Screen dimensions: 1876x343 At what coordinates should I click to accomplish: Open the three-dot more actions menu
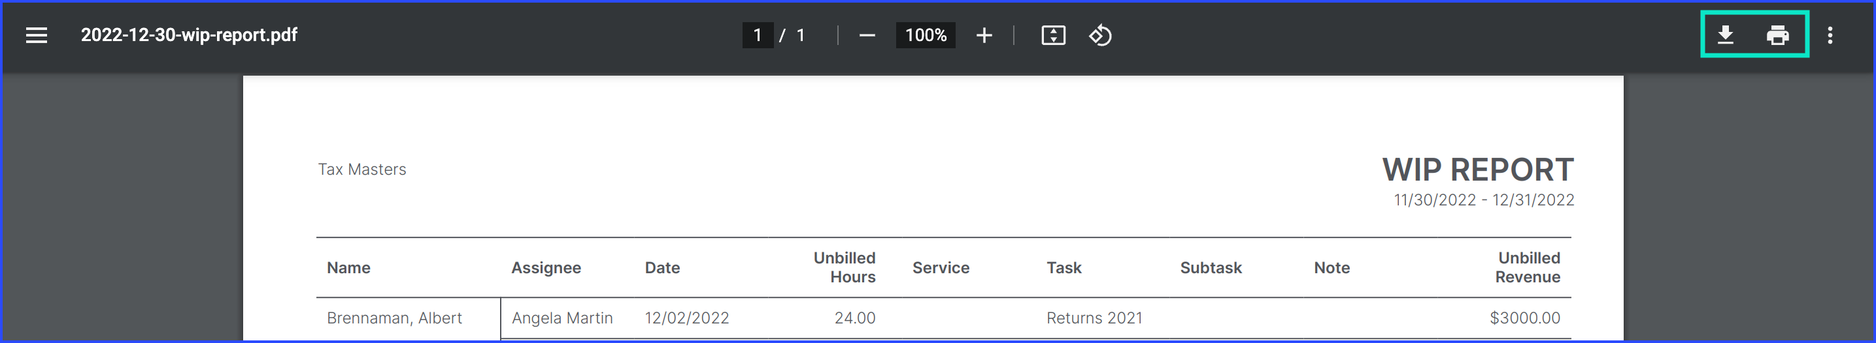1830,35
